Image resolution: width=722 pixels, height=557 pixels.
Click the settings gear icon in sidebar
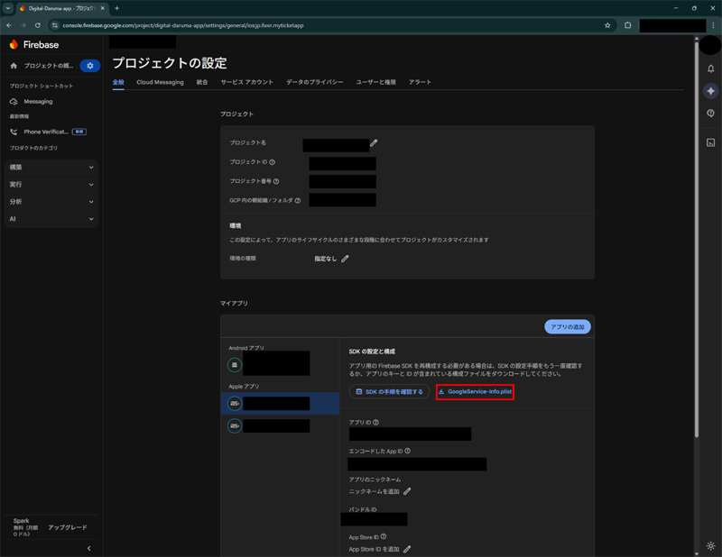coord(89,66)
